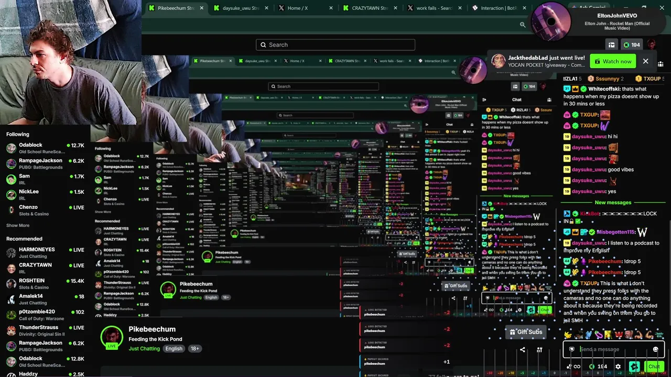Expand Following list with Show More
The image size is (671, 377).
click(x=18, y=226)
